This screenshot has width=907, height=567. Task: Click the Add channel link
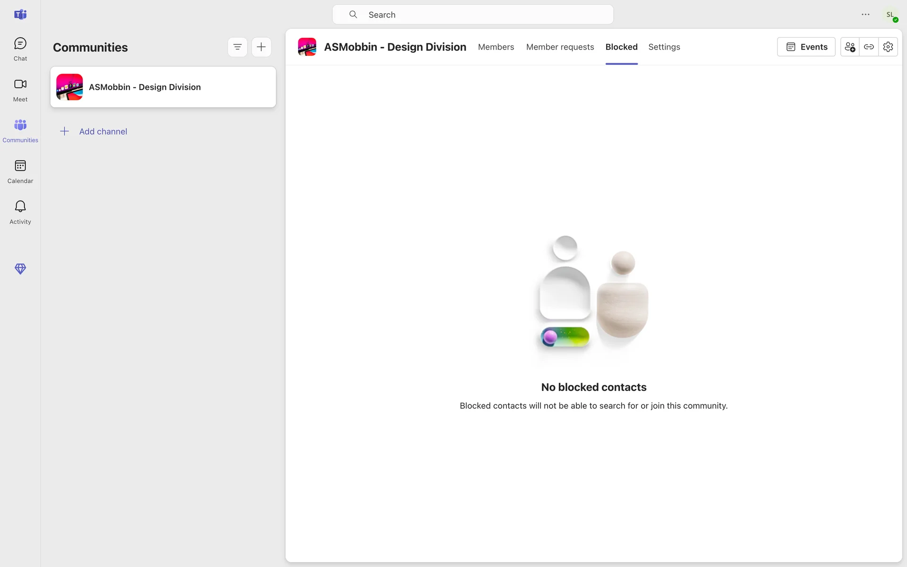tap(103, 131)
